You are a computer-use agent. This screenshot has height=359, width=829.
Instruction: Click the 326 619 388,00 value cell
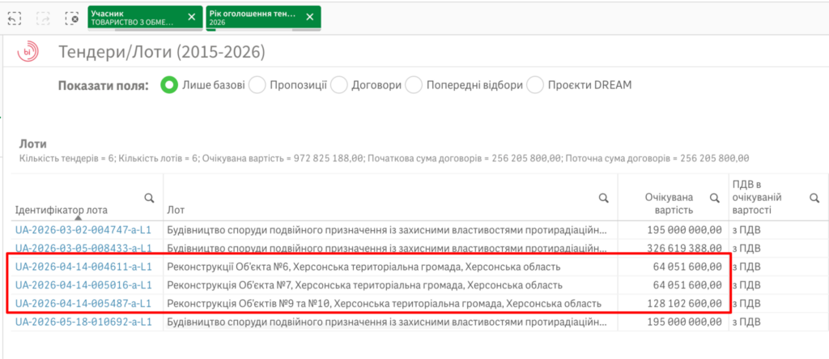(673, 248)
